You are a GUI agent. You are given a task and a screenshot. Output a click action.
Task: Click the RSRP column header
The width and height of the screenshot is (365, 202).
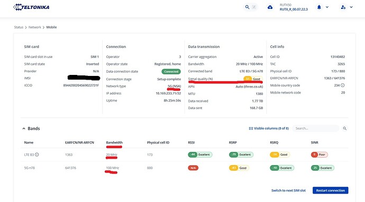pyautogui.click(x=233, y=142)
